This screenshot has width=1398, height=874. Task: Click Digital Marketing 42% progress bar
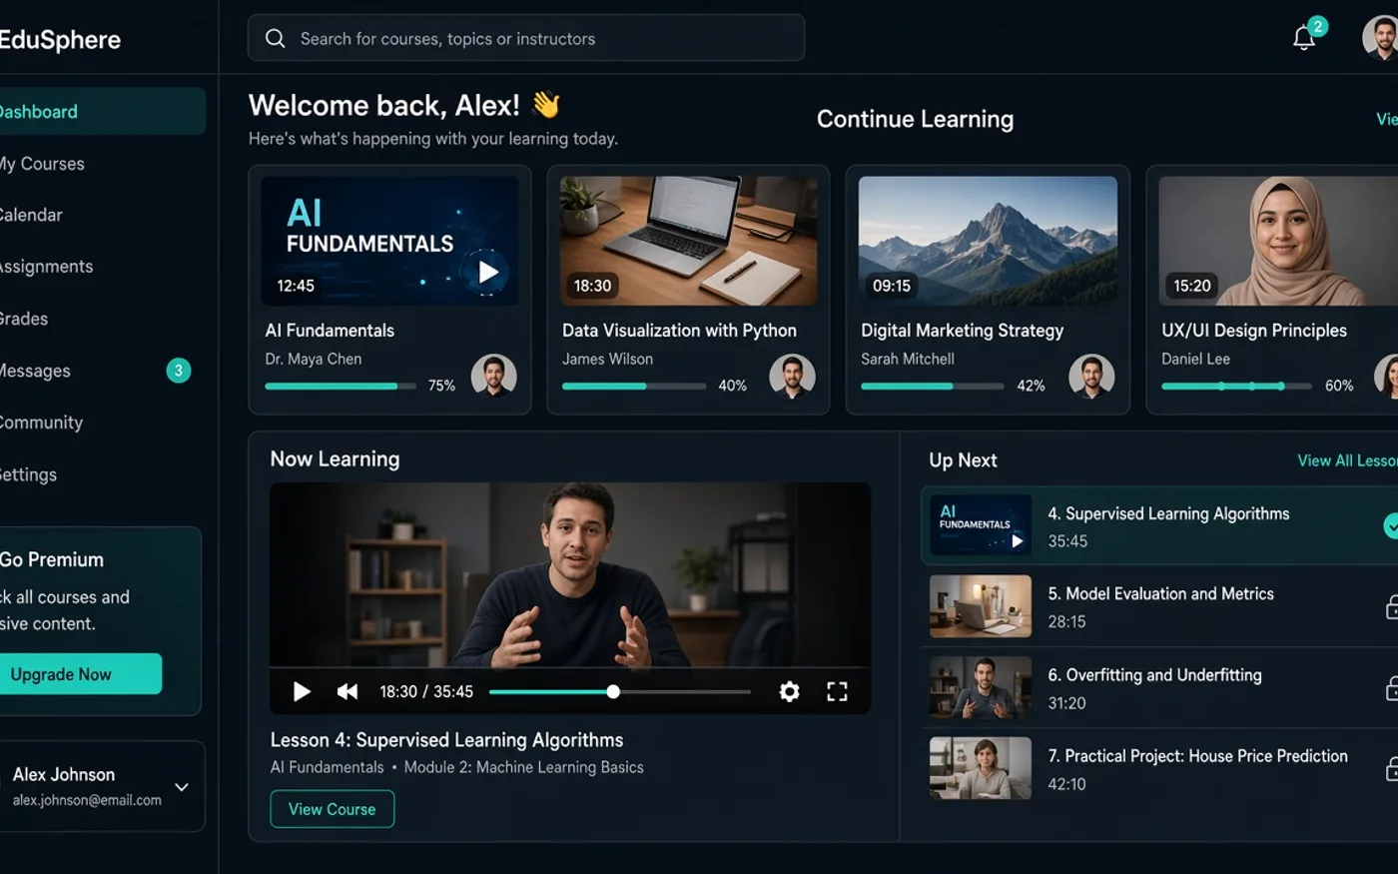[933, 386]
